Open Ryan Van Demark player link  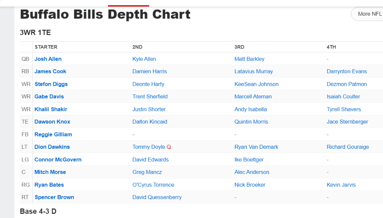[256, 147]
